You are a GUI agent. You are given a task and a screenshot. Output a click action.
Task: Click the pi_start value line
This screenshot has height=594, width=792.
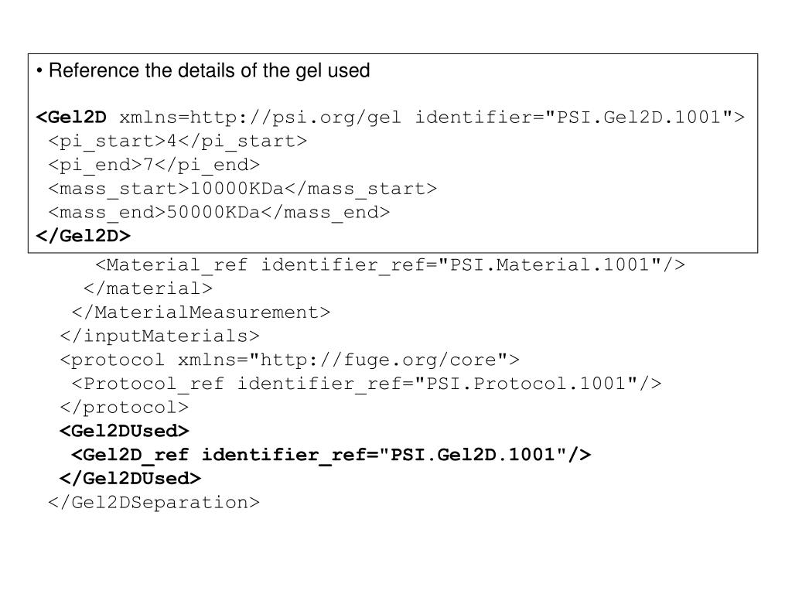point(177,142)
